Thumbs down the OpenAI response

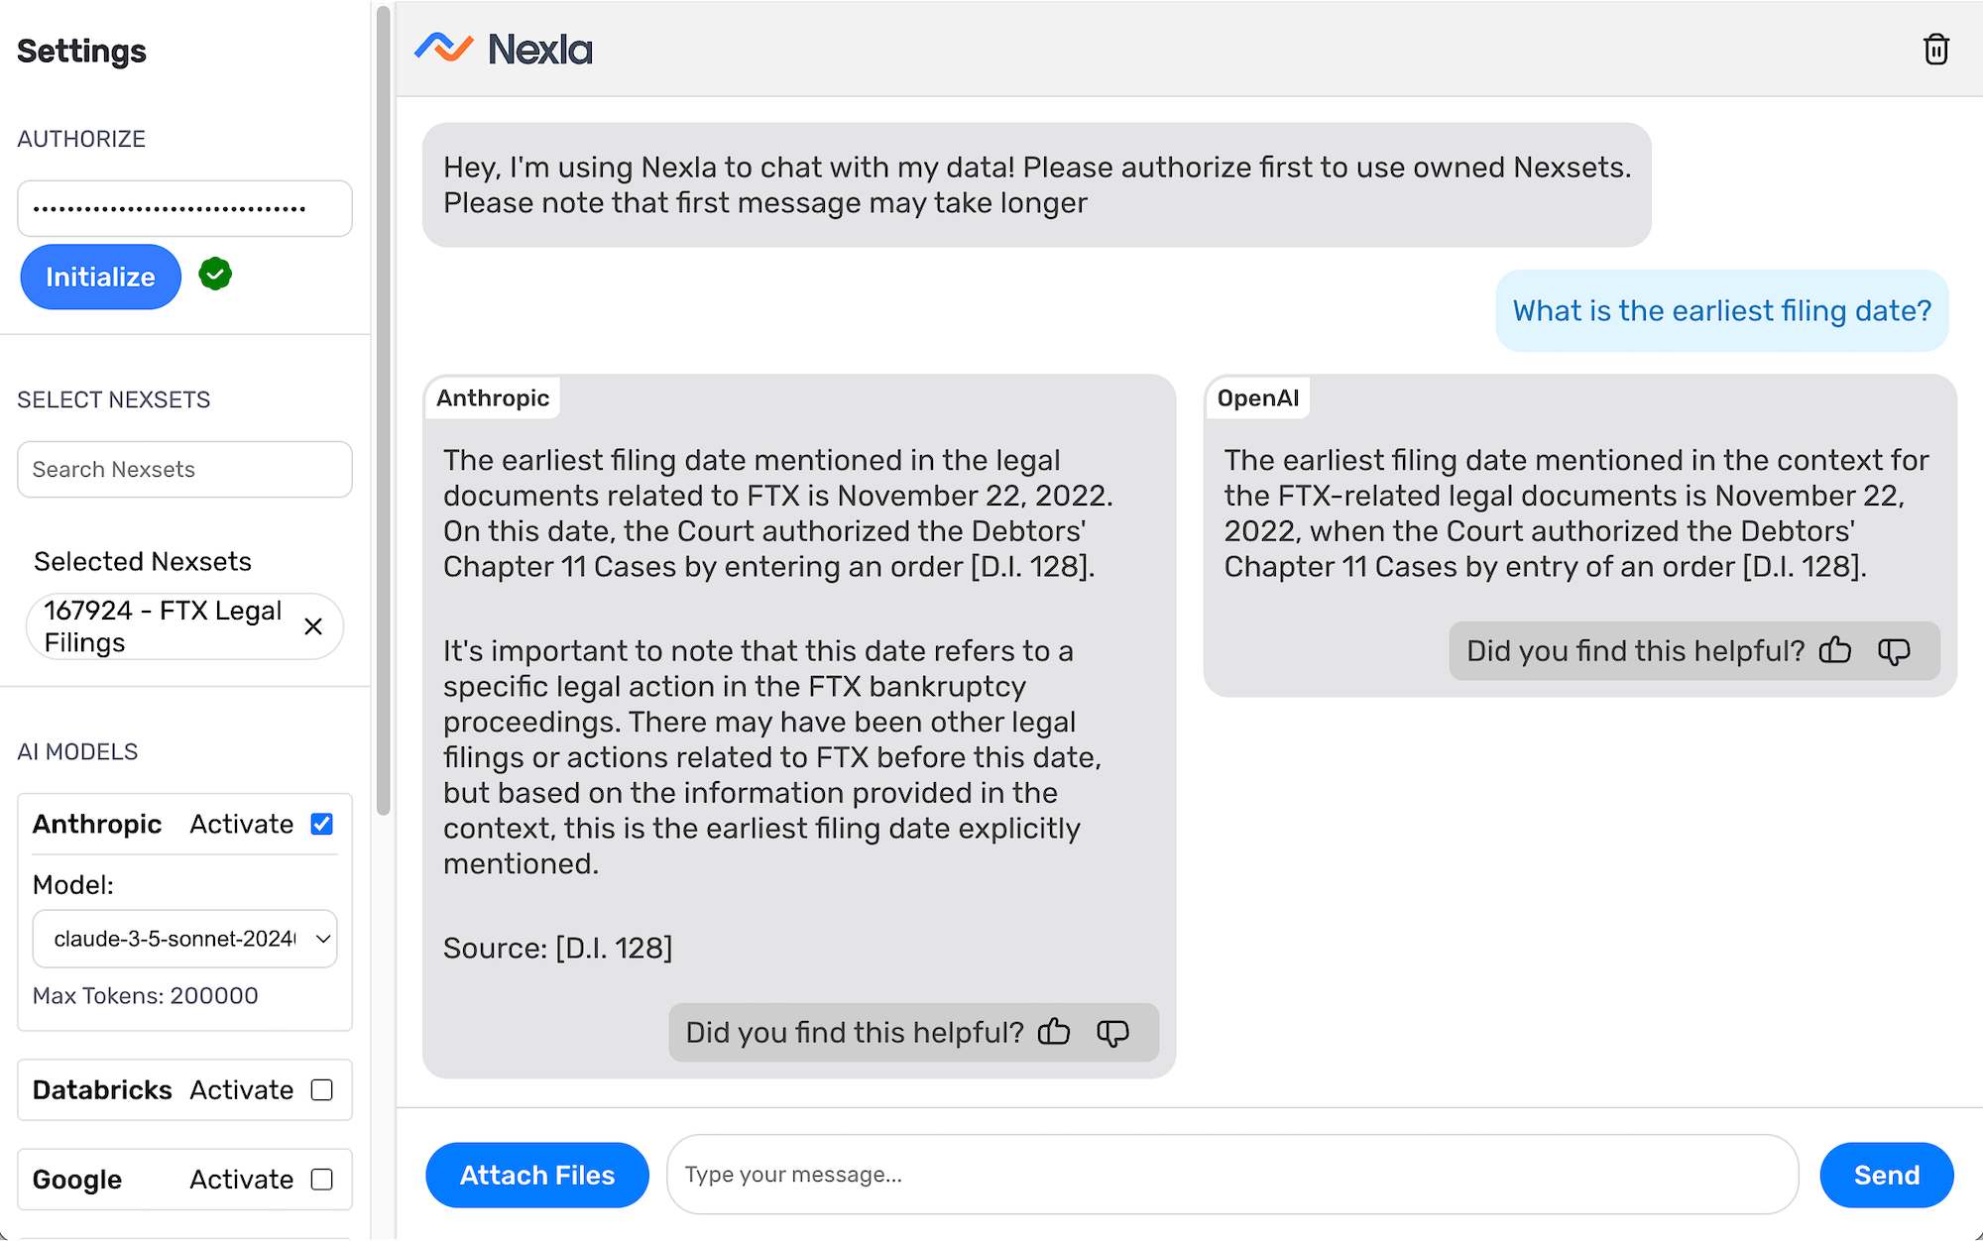1894,650
